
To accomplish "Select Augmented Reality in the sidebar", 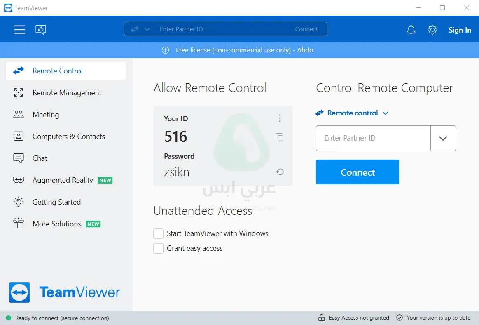I will coord(63,180).
